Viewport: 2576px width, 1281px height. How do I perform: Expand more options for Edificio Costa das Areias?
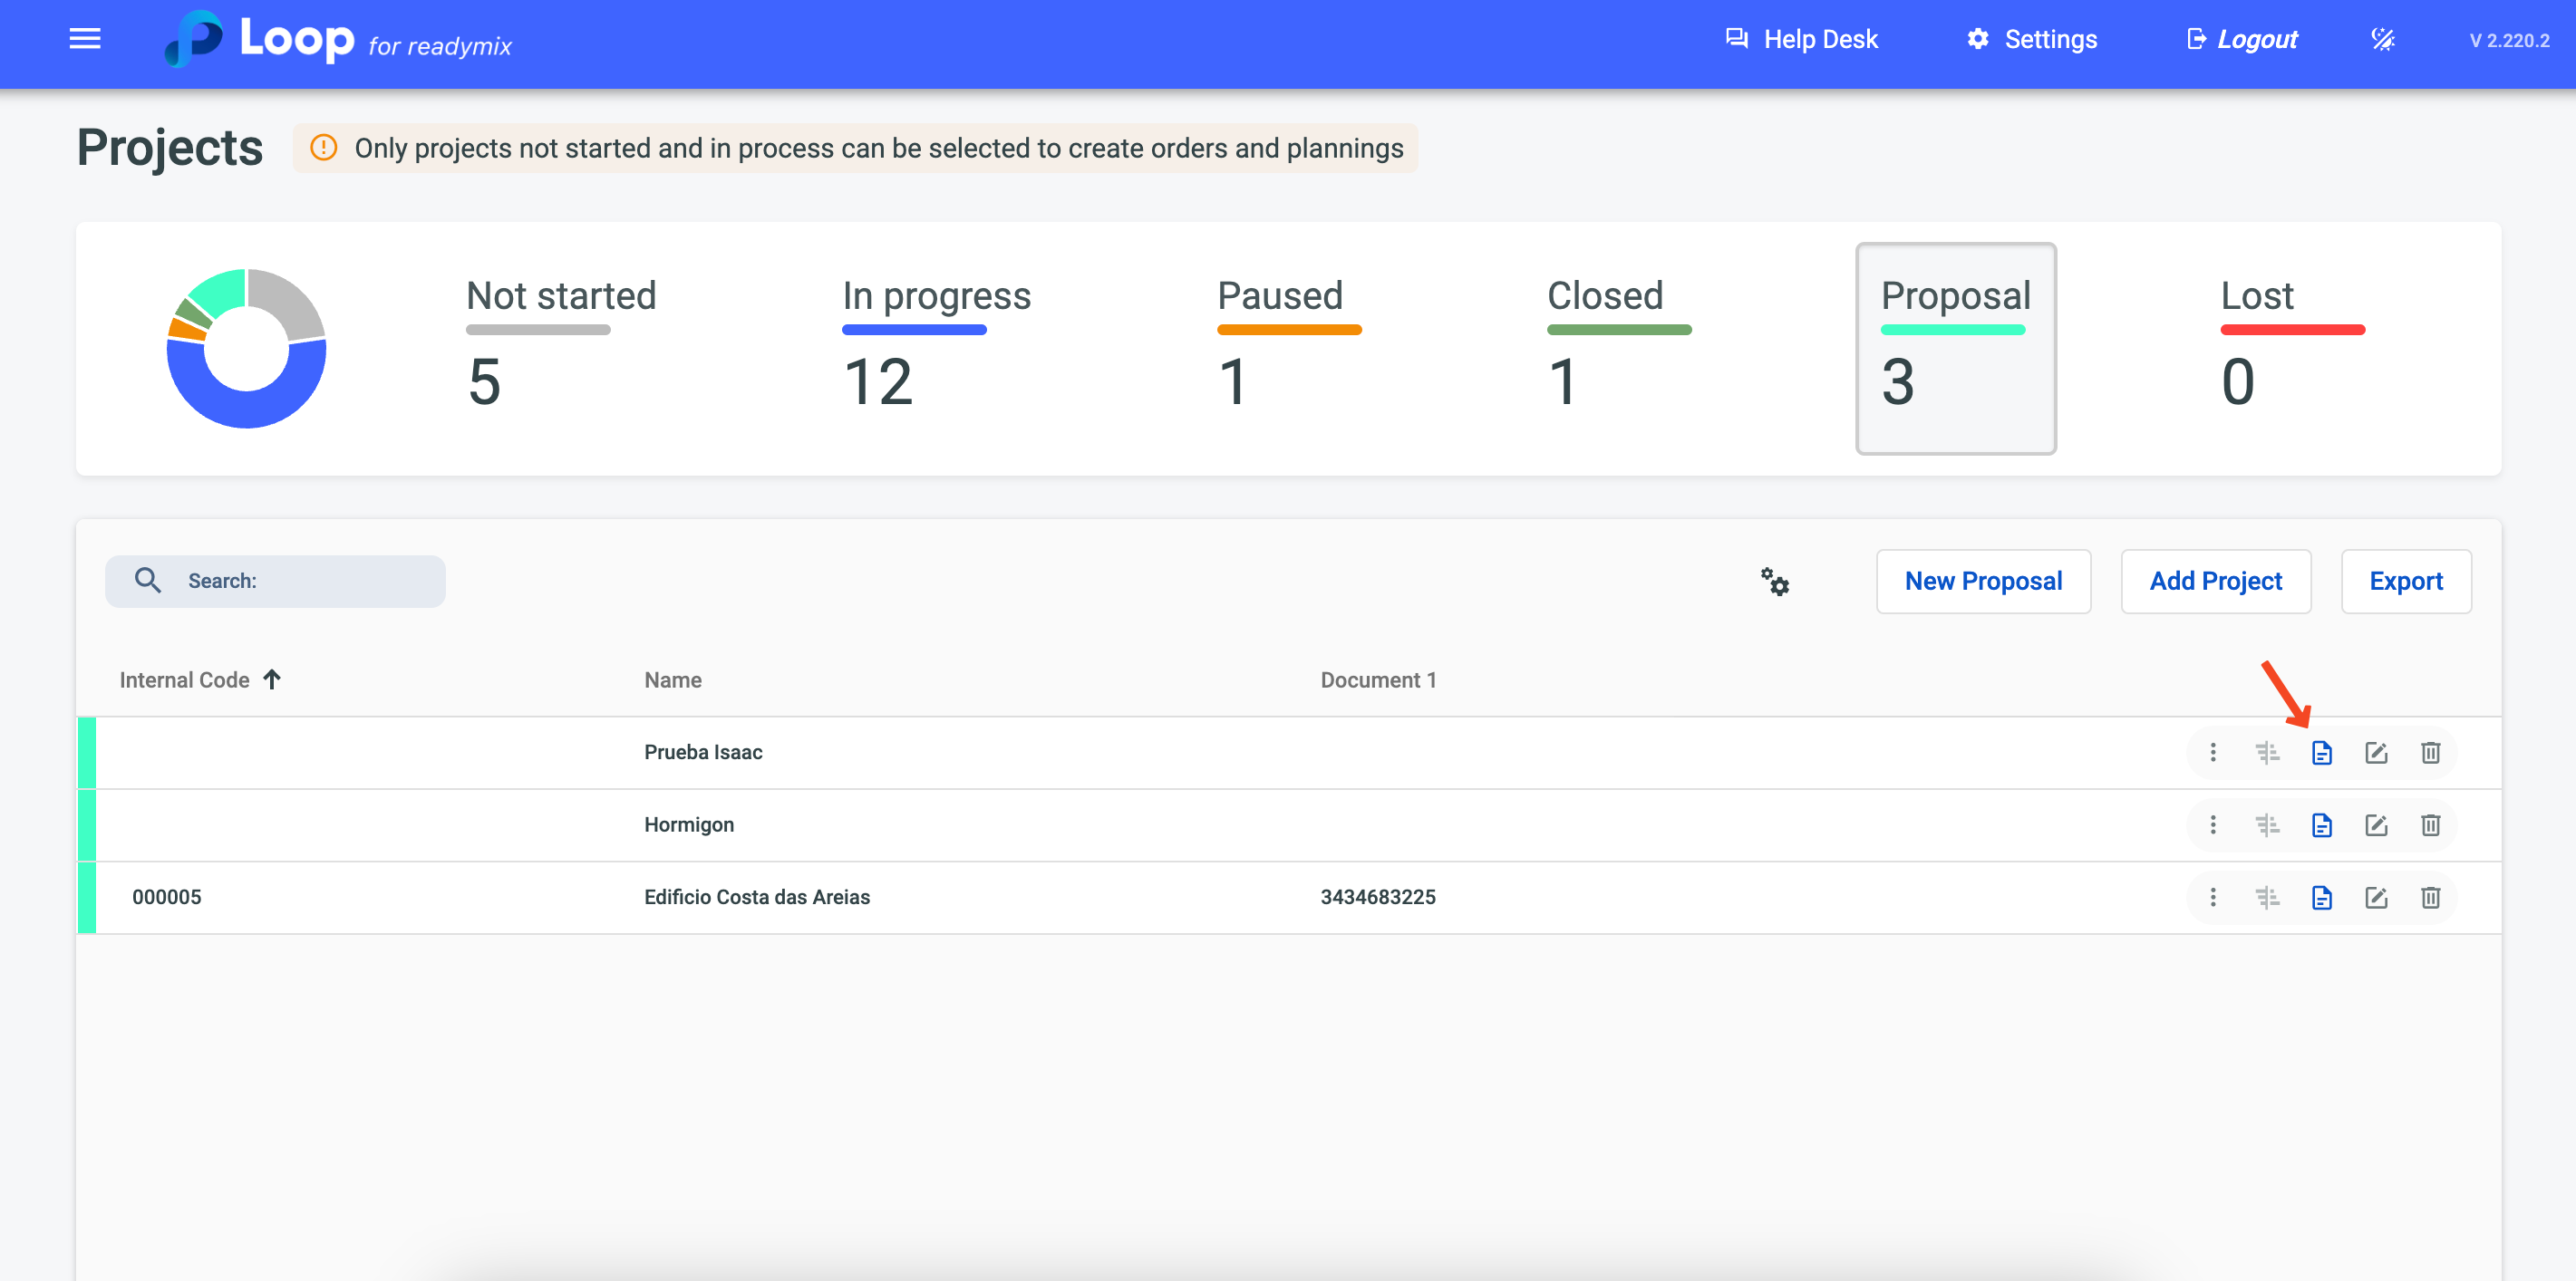2213,897
